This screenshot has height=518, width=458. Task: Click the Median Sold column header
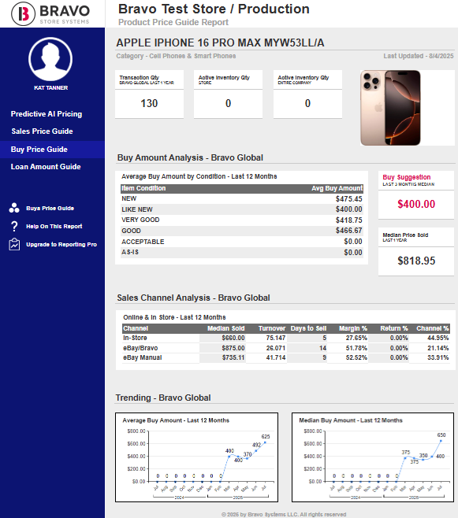[226, 328]
